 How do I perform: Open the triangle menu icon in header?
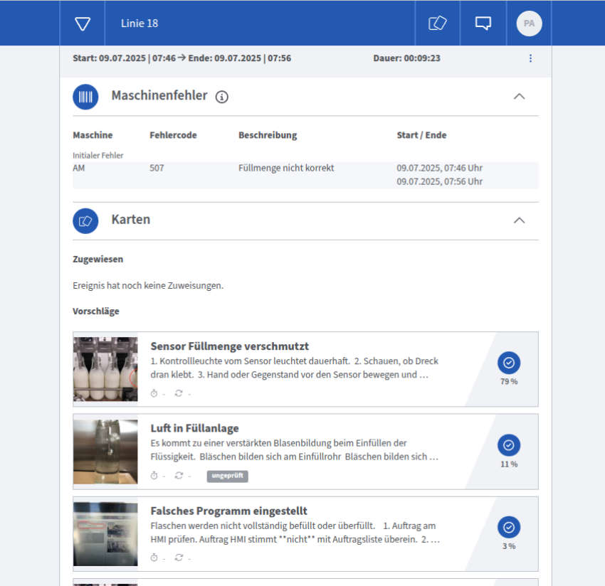83,23
